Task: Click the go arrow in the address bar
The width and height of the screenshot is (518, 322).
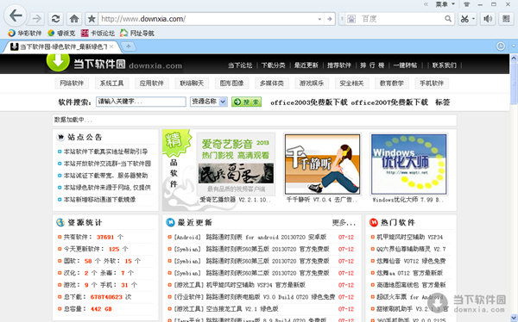Action: (x=330, y=19)
